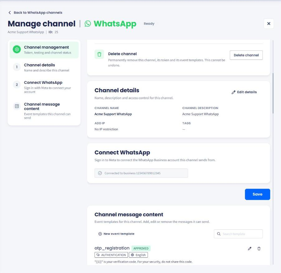
Task: Click the plus circle icon for New event template
Action: (x=100, y=234)
